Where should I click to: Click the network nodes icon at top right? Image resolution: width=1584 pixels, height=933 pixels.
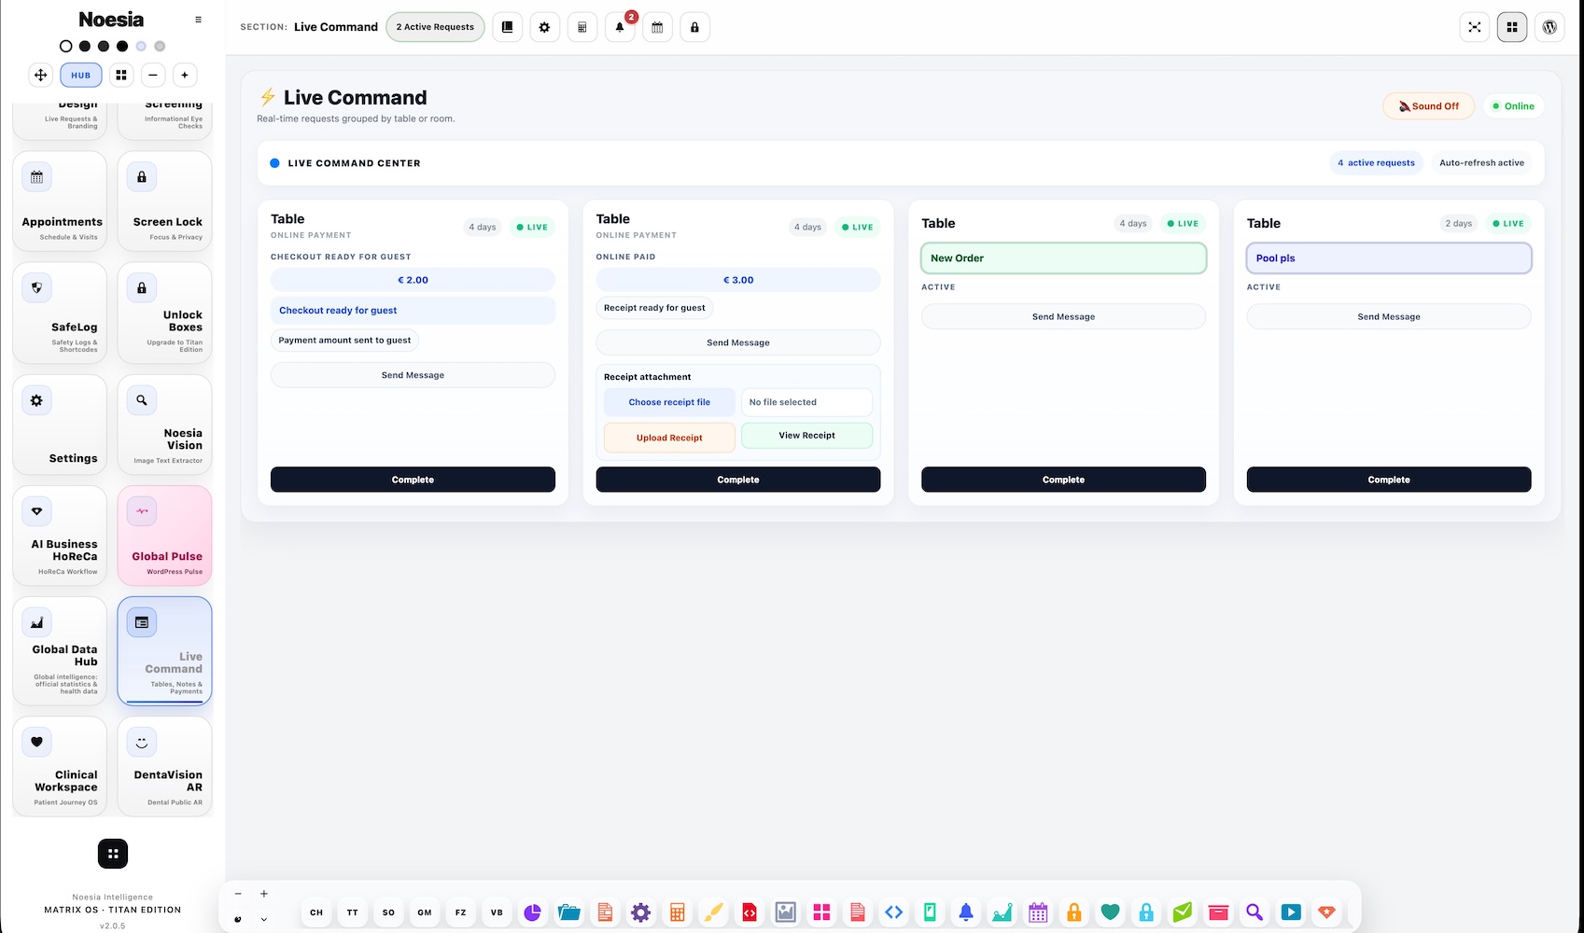pyautogui.click(x=1475, y=27)
